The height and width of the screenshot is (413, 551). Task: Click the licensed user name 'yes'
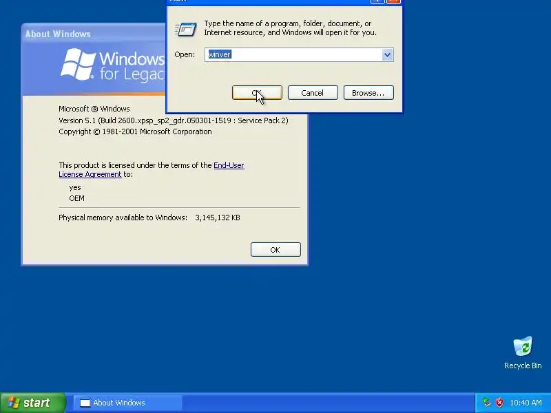[75, 187]
